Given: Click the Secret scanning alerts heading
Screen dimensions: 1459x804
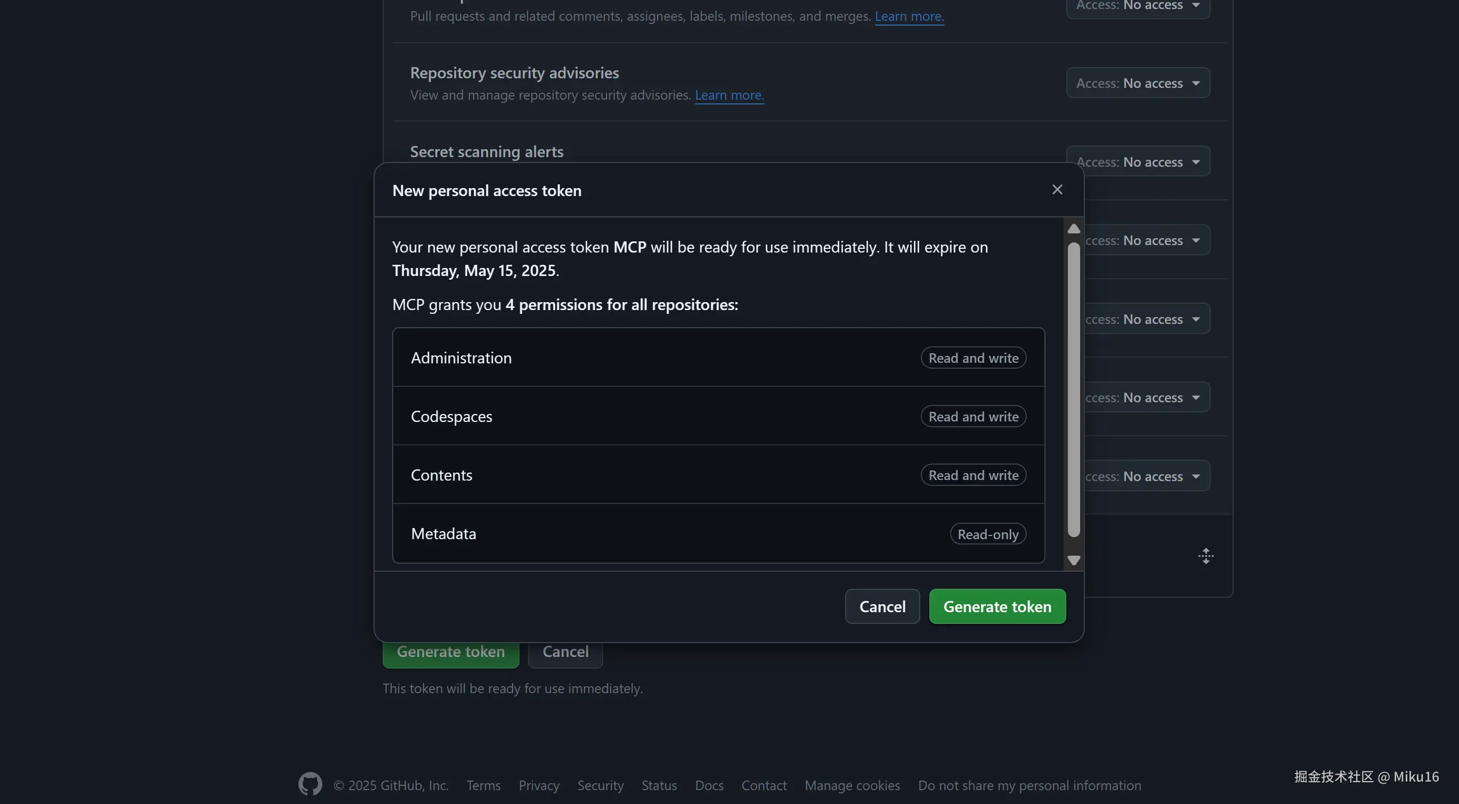Looking at the screenshot, I should point(487,152).
